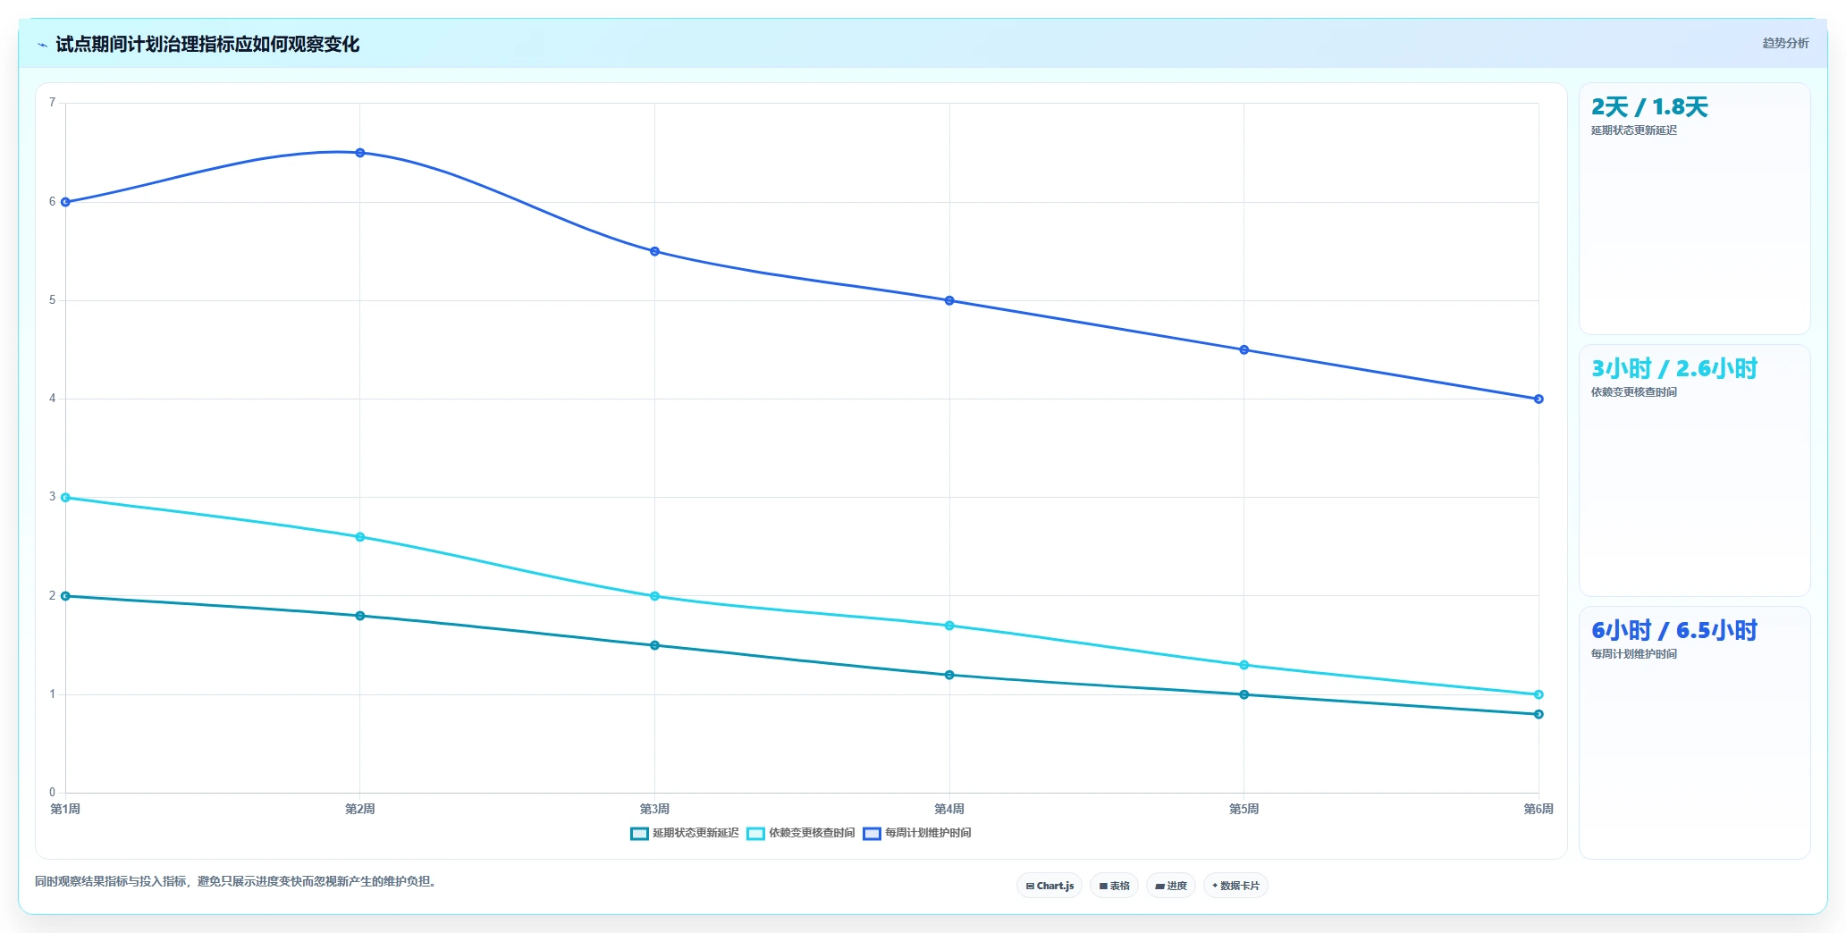The width and height of the screenshot is (1846, 933).
Task: Click the 第4周 x-axis label
Action: (949, 809)
